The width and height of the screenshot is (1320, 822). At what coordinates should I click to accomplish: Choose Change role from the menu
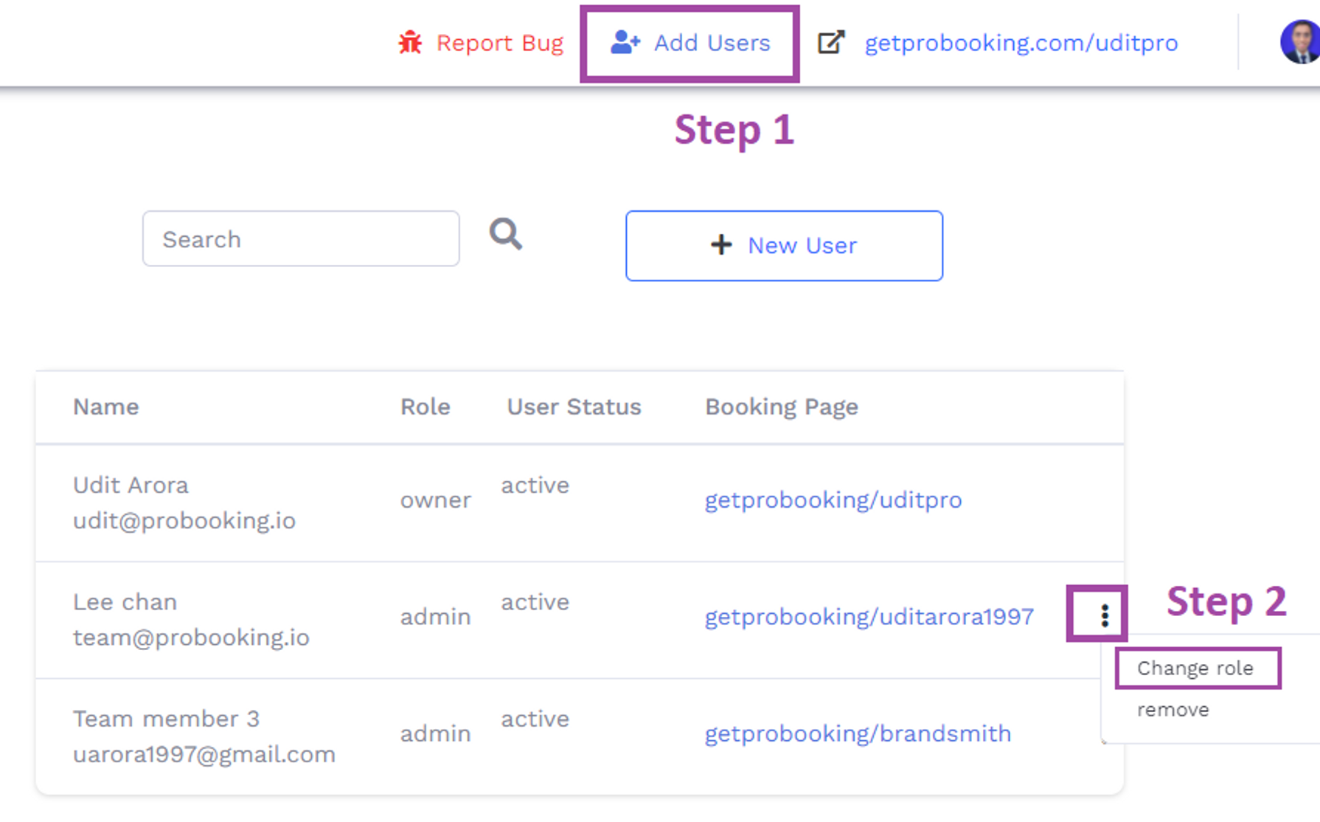[x=1195, y=669]
